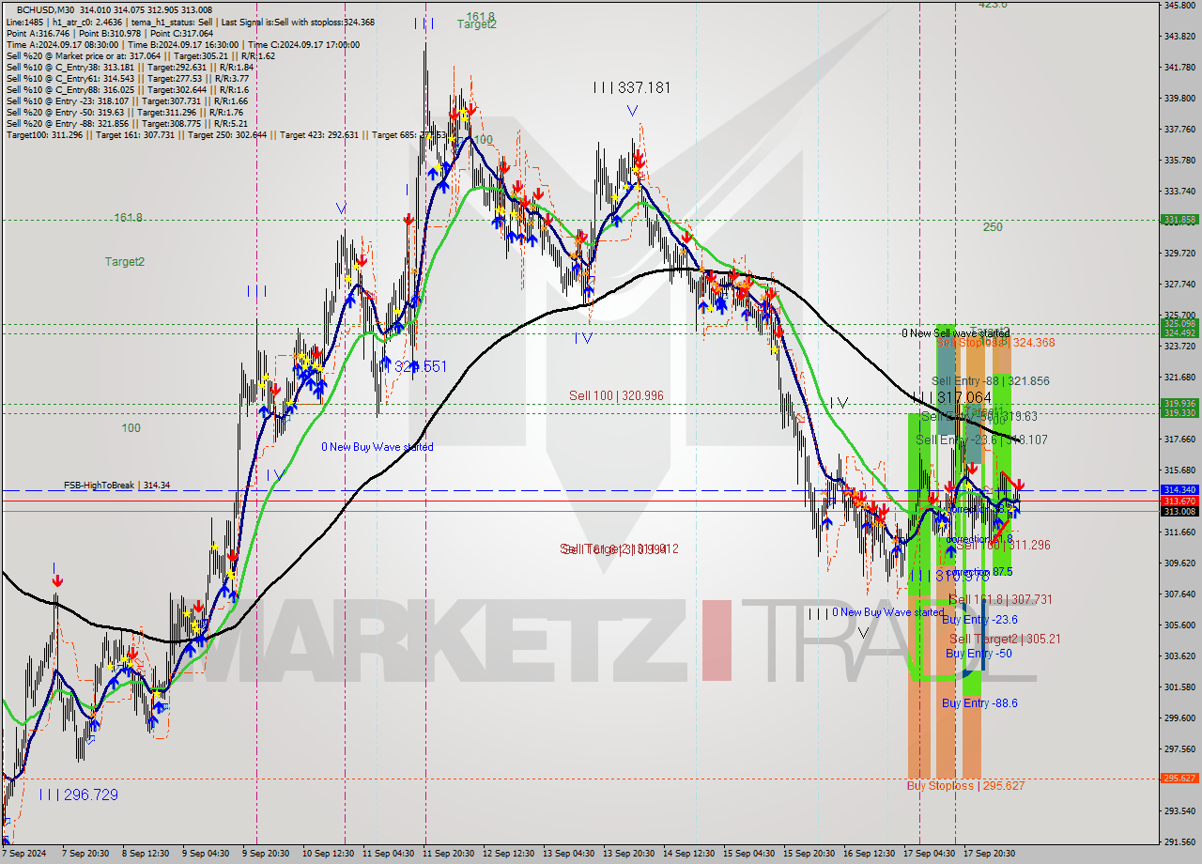Image resolution: width=1202 pixels, height=864 pixels.
Task: Select the Sell 100 | 320.996 label
Action: tap(616, 395)
